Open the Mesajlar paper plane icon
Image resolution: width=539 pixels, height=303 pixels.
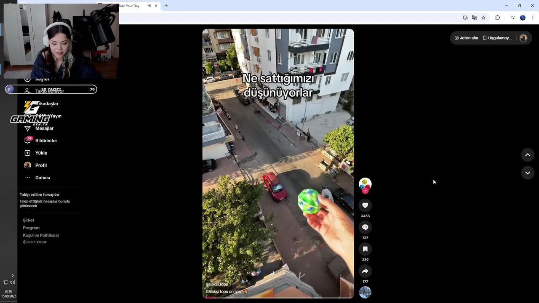27,128
